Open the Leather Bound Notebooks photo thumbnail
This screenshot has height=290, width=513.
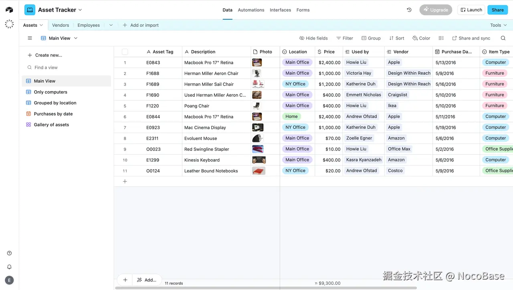point(259,171)
